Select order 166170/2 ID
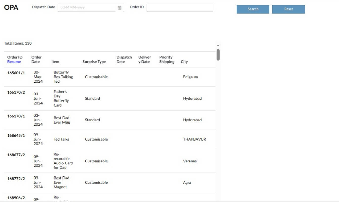This screenshot has width=339, height=202. tap(16, 92)
